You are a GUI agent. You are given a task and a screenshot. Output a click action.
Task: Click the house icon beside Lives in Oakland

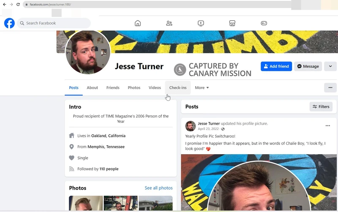(x=71, y=136)
